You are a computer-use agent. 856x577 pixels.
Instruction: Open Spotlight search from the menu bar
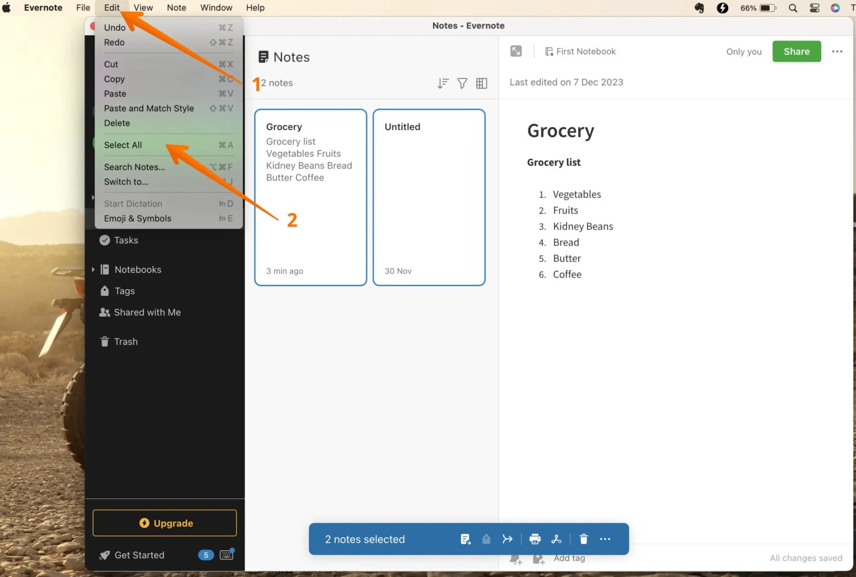click(793, 8)
